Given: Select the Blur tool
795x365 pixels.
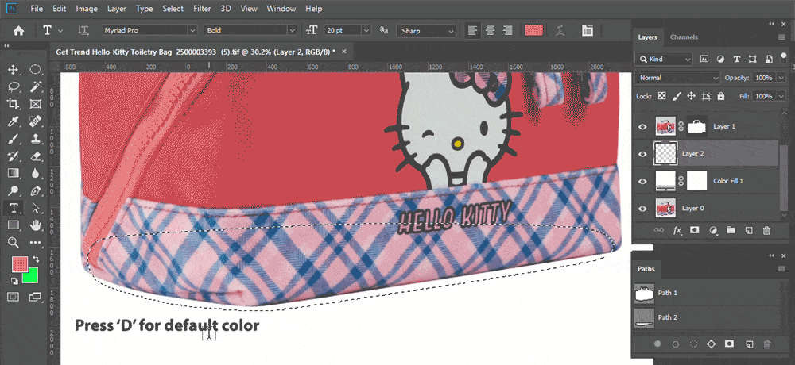Looking at the screenshot, I should click(x=36, y=173).
